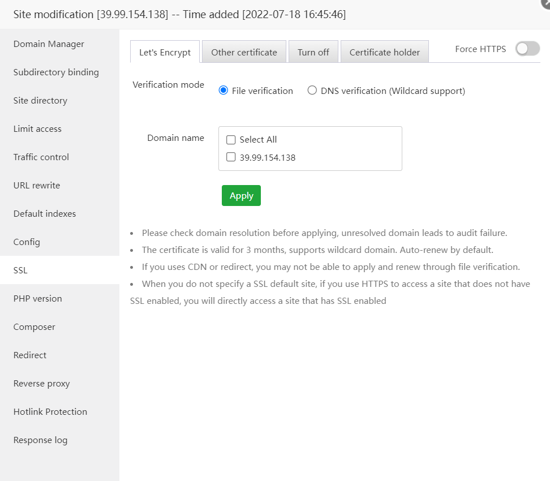Go to Hotlink Protection section

tap(50, 412)
